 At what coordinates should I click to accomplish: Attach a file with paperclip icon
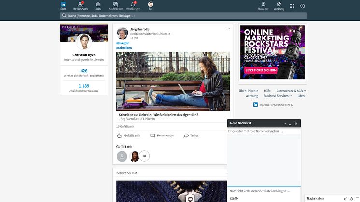pos(236,199)
